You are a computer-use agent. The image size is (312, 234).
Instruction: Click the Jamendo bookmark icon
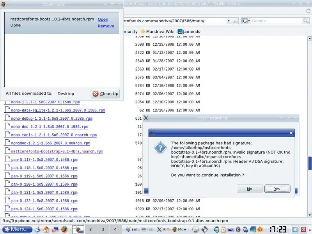click(180, 32)
